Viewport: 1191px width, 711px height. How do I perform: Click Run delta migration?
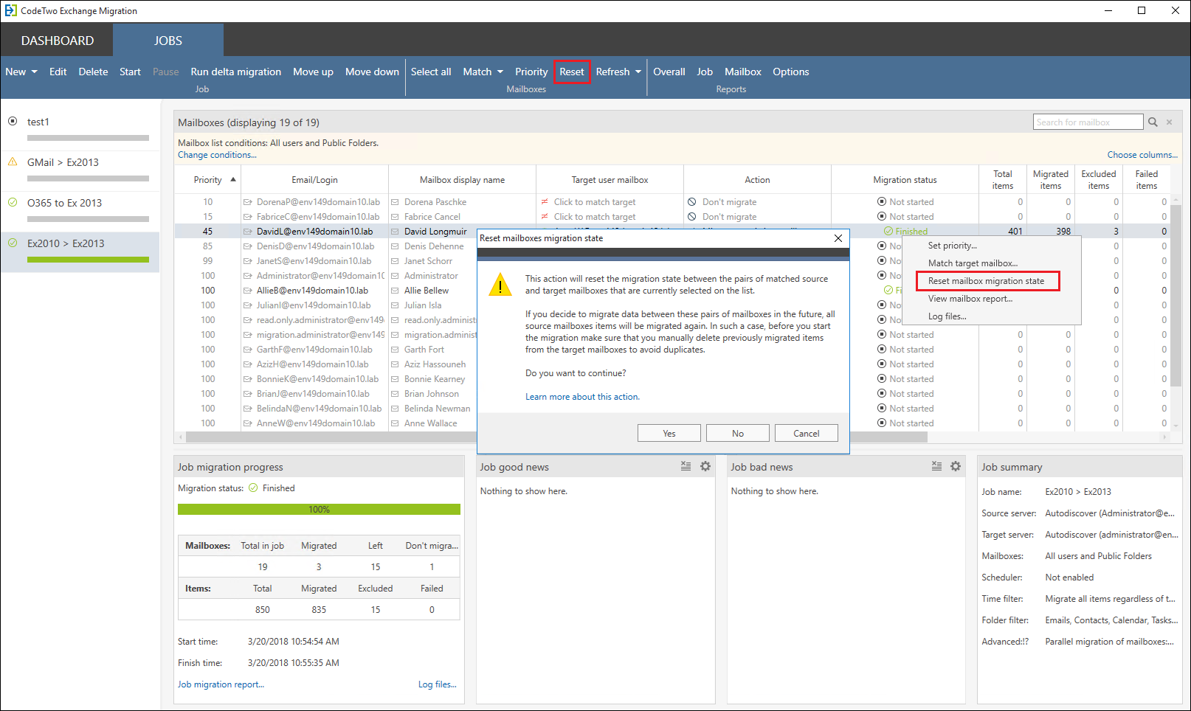click(235, 72)
